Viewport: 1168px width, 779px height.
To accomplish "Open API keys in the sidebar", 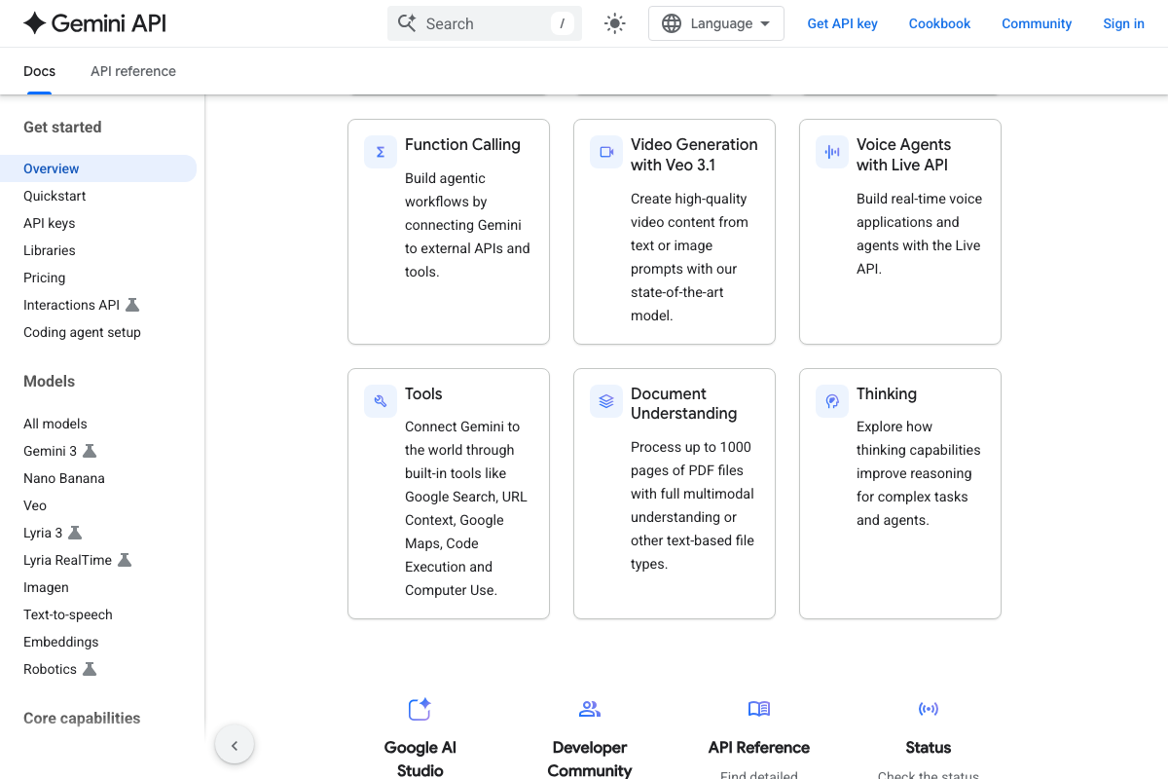I will click(x=50, y=223).
